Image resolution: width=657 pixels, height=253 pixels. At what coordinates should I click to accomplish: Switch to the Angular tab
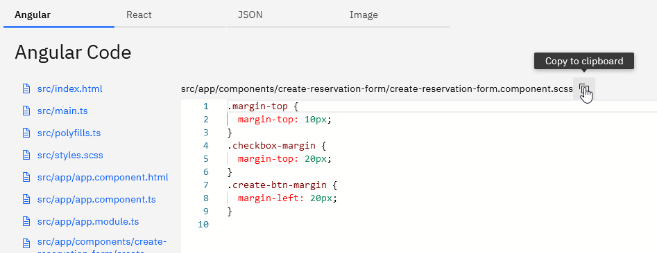[59, 15]
